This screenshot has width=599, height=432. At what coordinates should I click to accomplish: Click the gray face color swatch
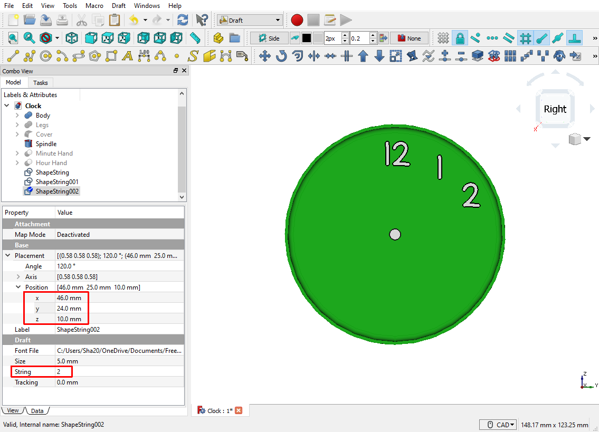click(318, 38)
